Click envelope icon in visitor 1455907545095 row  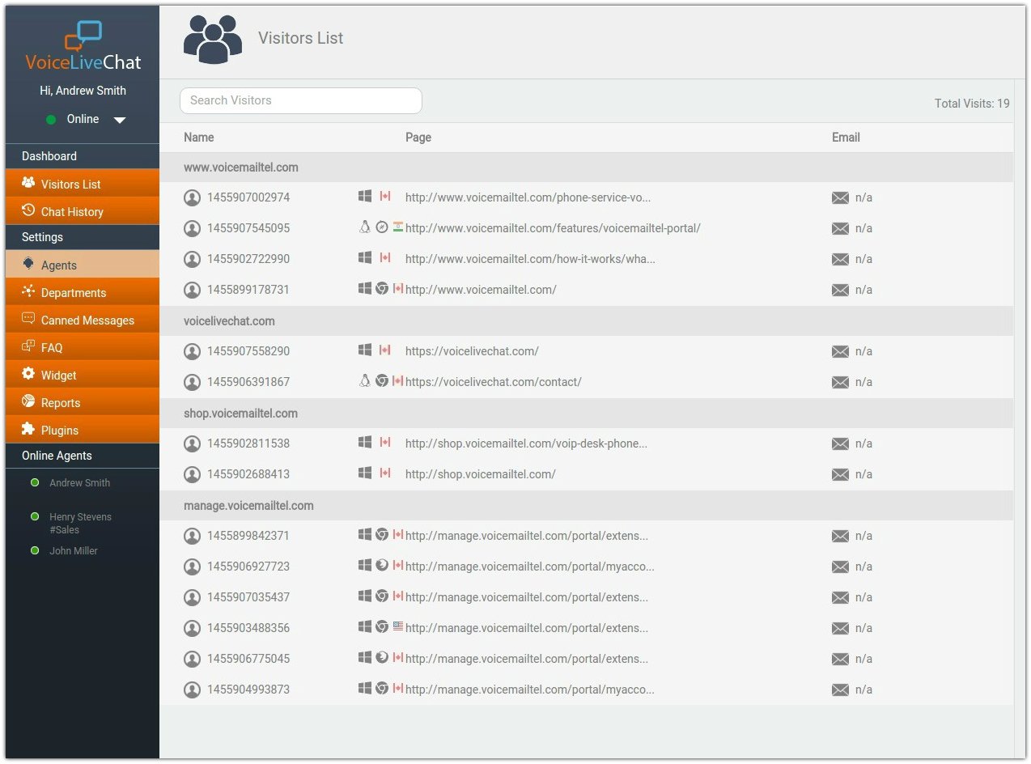[x=841, y=228]
